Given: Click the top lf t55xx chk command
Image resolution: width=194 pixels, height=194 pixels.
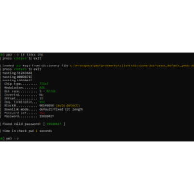Looking at the screenshot, I should [x=32, y=55].
